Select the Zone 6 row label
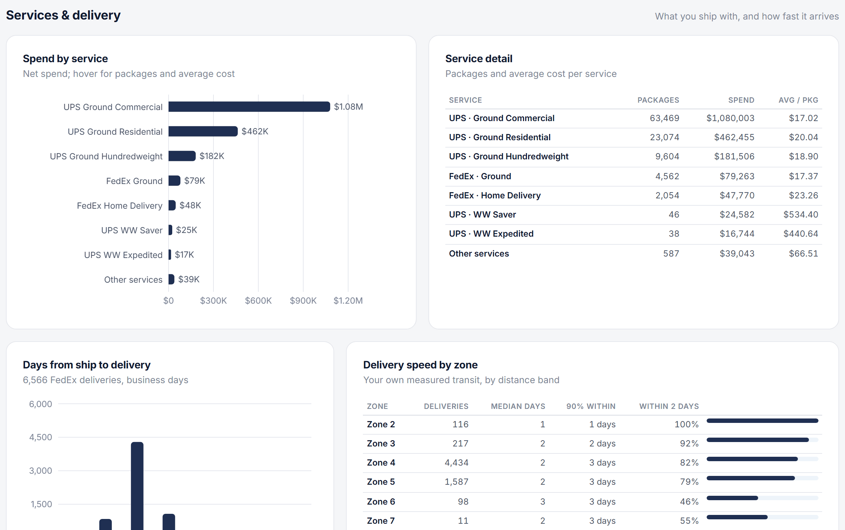 381,502
